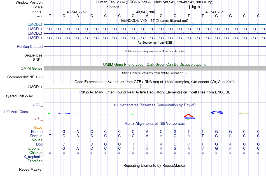The image size is (266, 176).
Task: Click the hg19 label beside scale bar
Action: [x=196, y=7]
